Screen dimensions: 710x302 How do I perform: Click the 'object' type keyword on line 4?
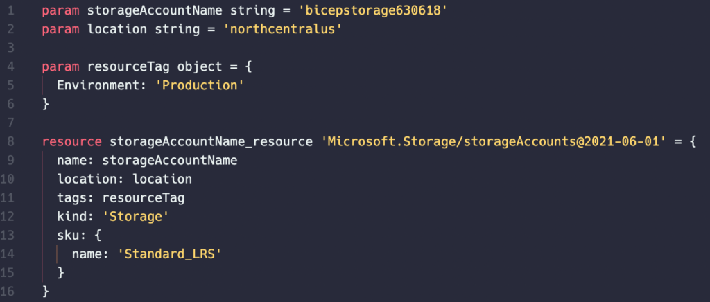click(x=200, y=67)
